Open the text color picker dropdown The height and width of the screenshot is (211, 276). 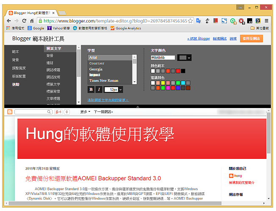pyautogui.click(x=184, y=58)
